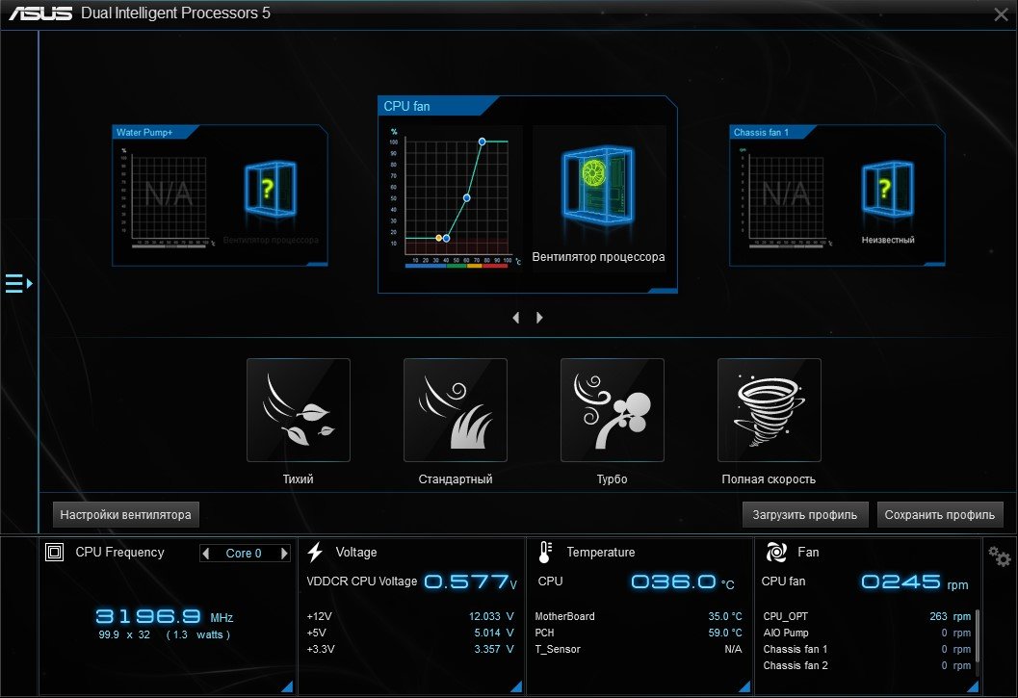
Task: Select the Турбо fan mode icon
Action: click(x=613, y=410)
